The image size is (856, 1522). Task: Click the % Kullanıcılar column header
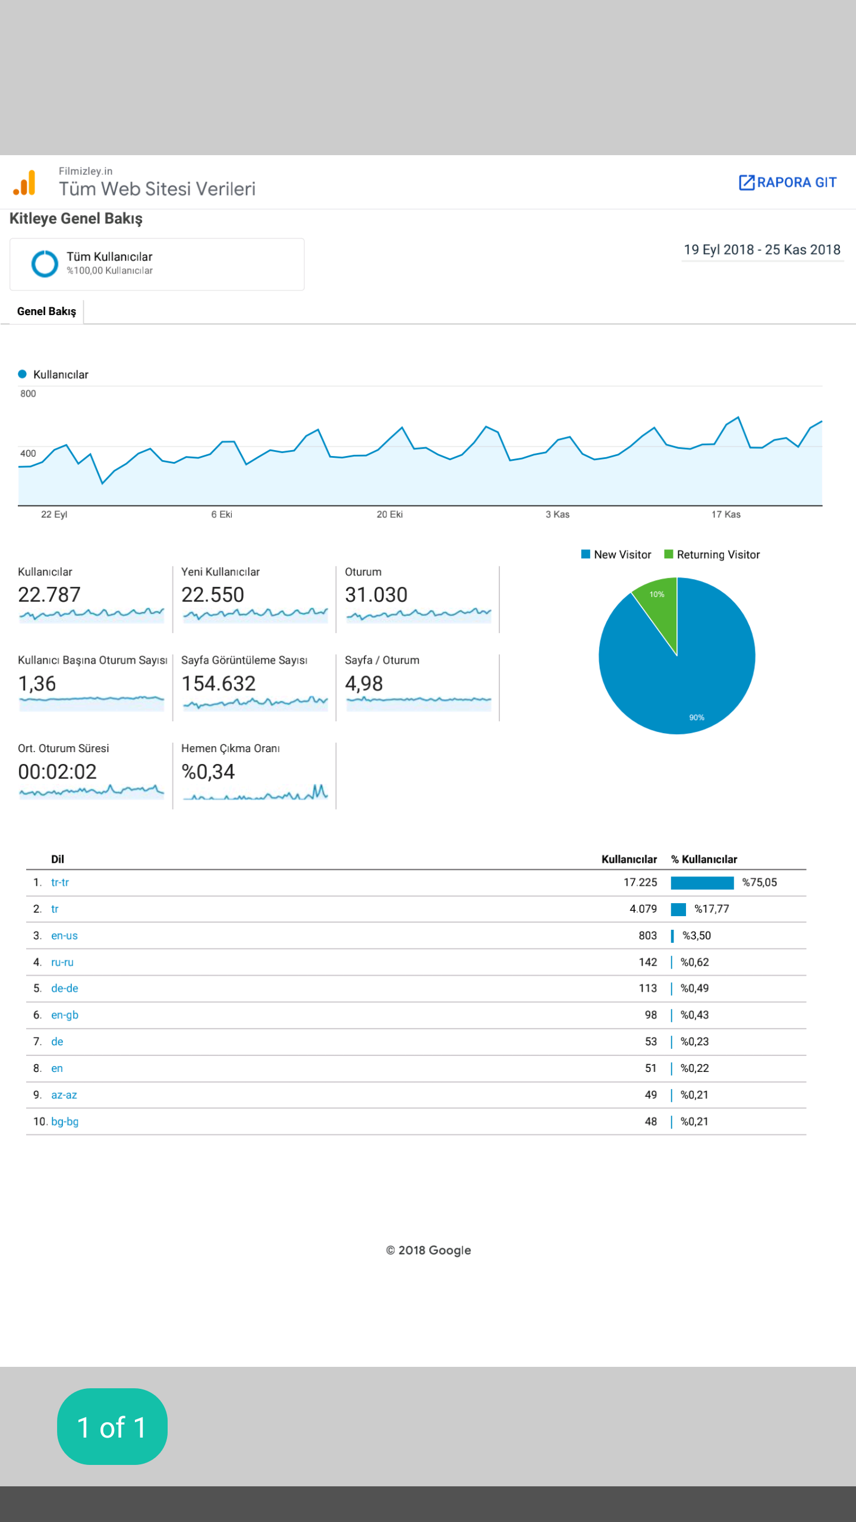point(704,859)
